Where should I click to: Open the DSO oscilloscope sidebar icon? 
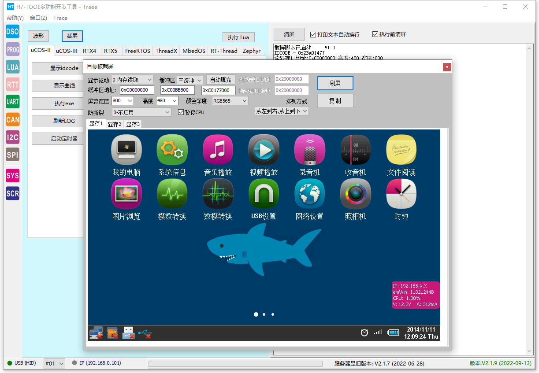pyautogui.click(x=13, y=31)
